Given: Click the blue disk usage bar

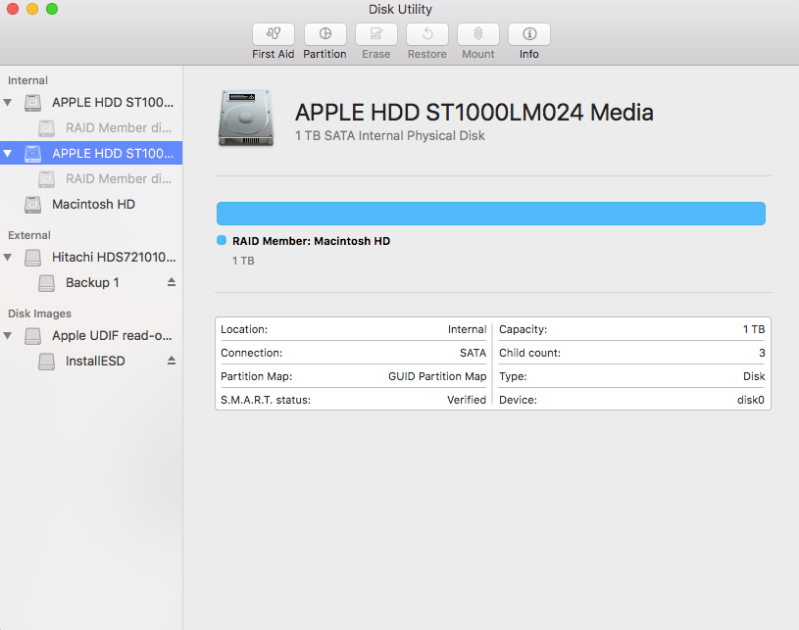Looking at the screenshot, I should point(490,214).
